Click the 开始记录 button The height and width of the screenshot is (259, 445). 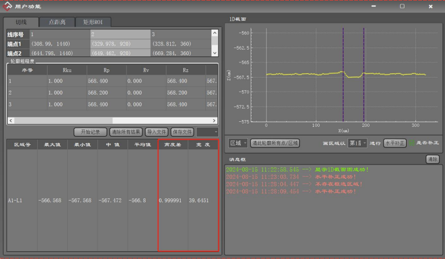coord(90,132)
